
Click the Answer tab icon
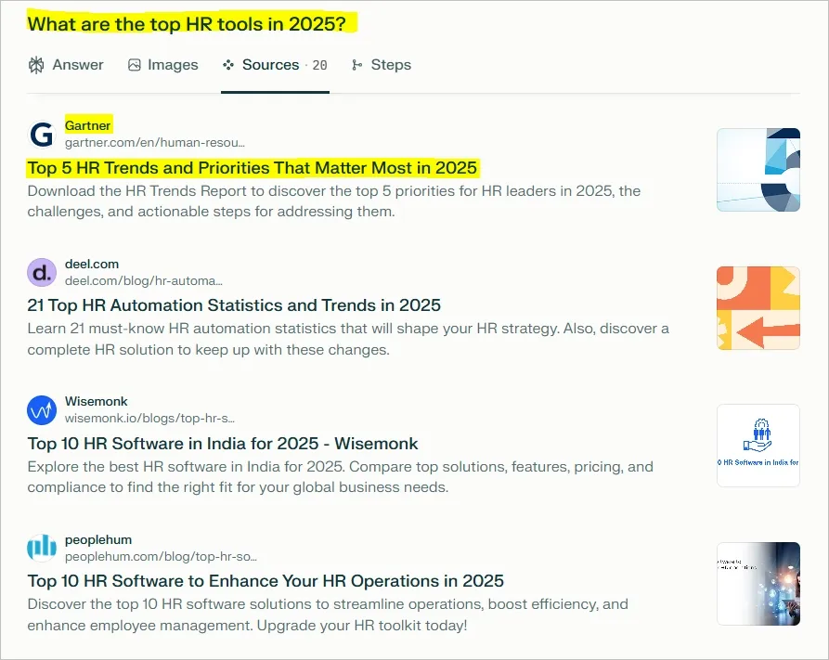[x=36, y=65]
